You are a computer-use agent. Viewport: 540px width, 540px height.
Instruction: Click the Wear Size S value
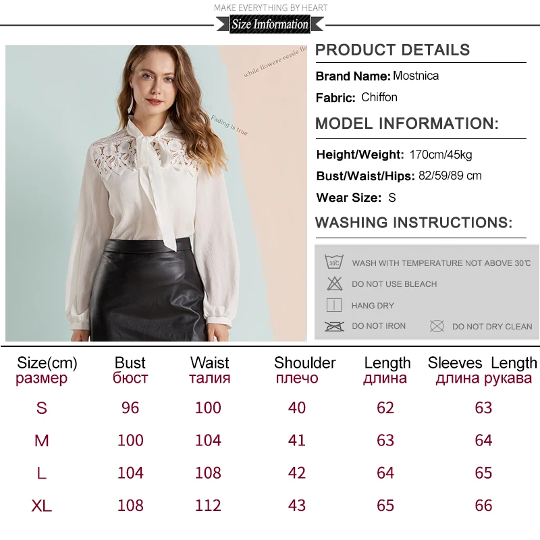(392, 198)
